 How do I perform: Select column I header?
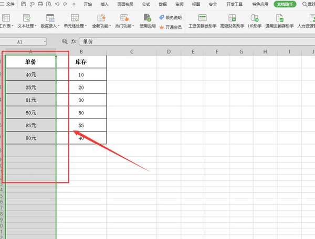tap(289, 52)
